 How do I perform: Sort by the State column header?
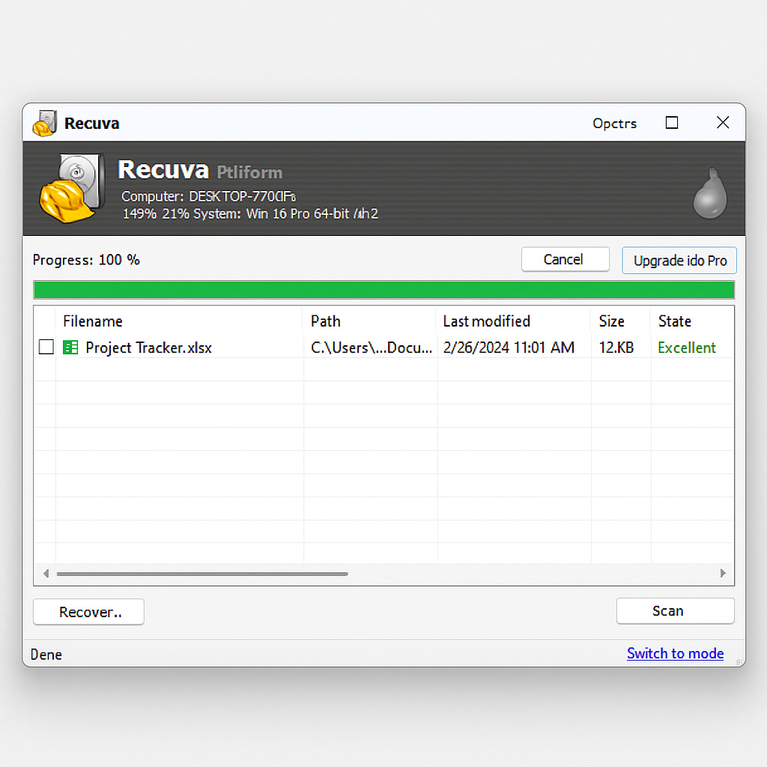[675, 321]
